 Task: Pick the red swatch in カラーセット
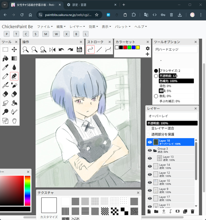[x=125, y=47]
